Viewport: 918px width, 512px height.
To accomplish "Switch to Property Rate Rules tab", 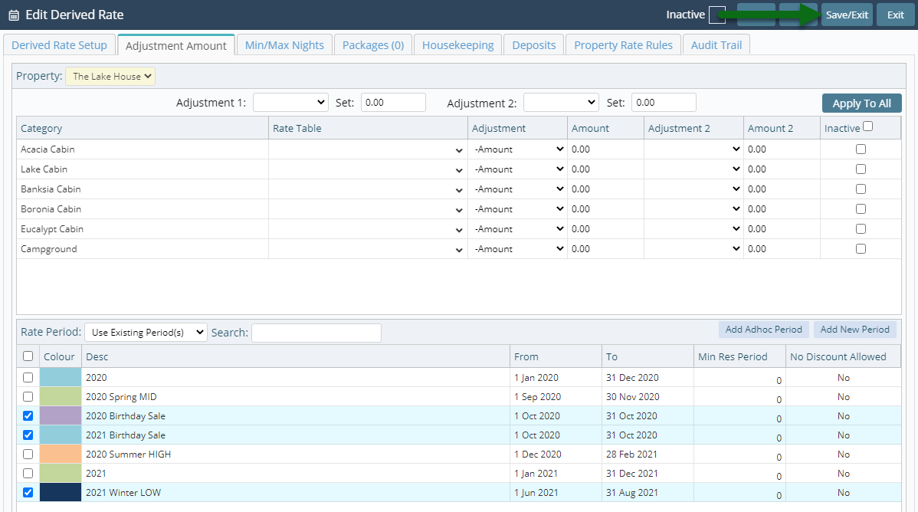I will click(x=623, y=45).
